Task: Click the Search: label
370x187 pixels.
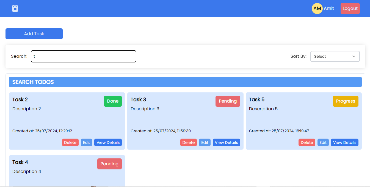Action: [19, 56]
